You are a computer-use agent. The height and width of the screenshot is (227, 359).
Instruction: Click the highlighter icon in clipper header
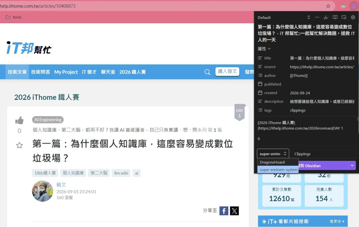tap(326, 18)
